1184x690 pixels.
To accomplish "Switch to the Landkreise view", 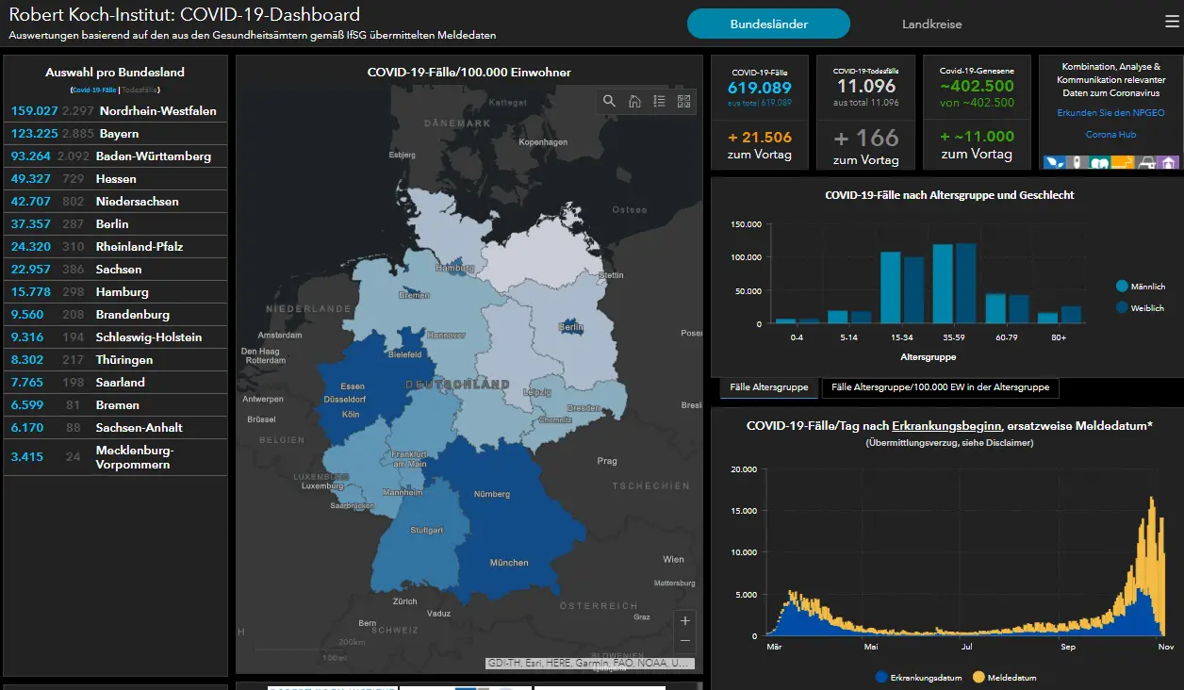I will click(x=931, y=25).
